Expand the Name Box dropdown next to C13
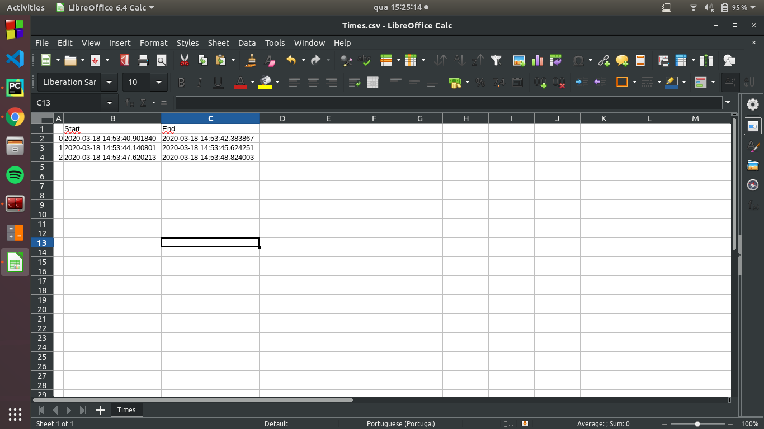The image size is (764, 429). 109,103
